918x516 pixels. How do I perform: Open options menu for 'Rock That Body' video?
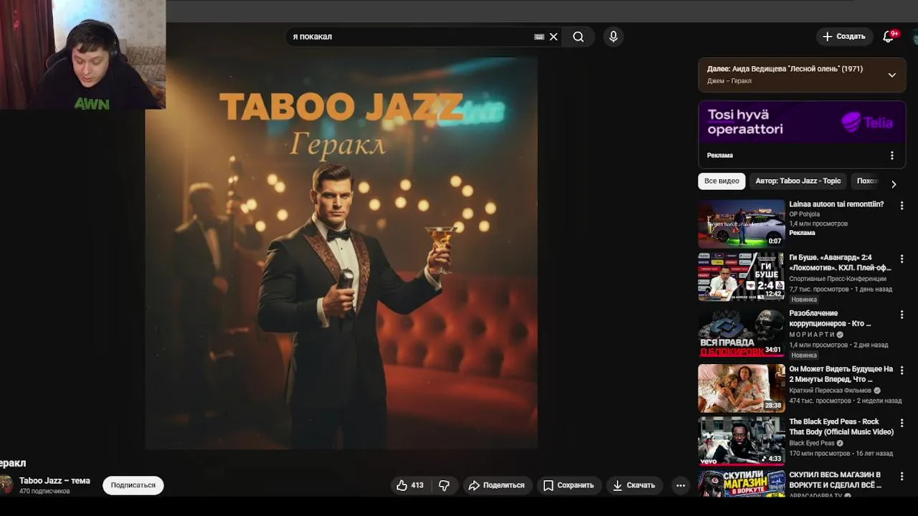(902, 424)
